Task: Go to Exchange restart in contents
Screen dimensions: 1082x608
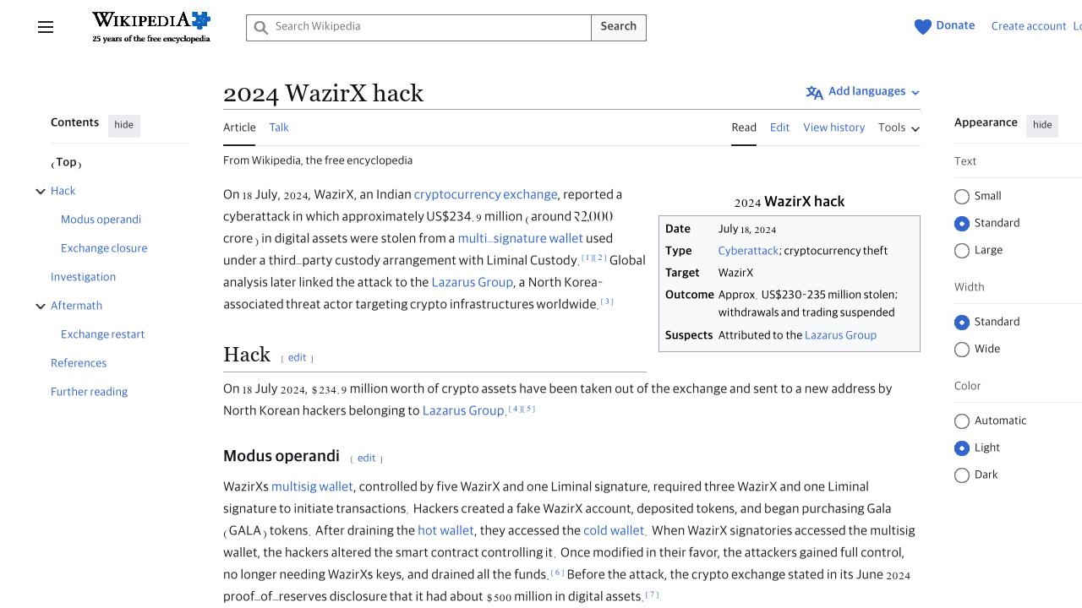Action: click(x=102, y=334)
